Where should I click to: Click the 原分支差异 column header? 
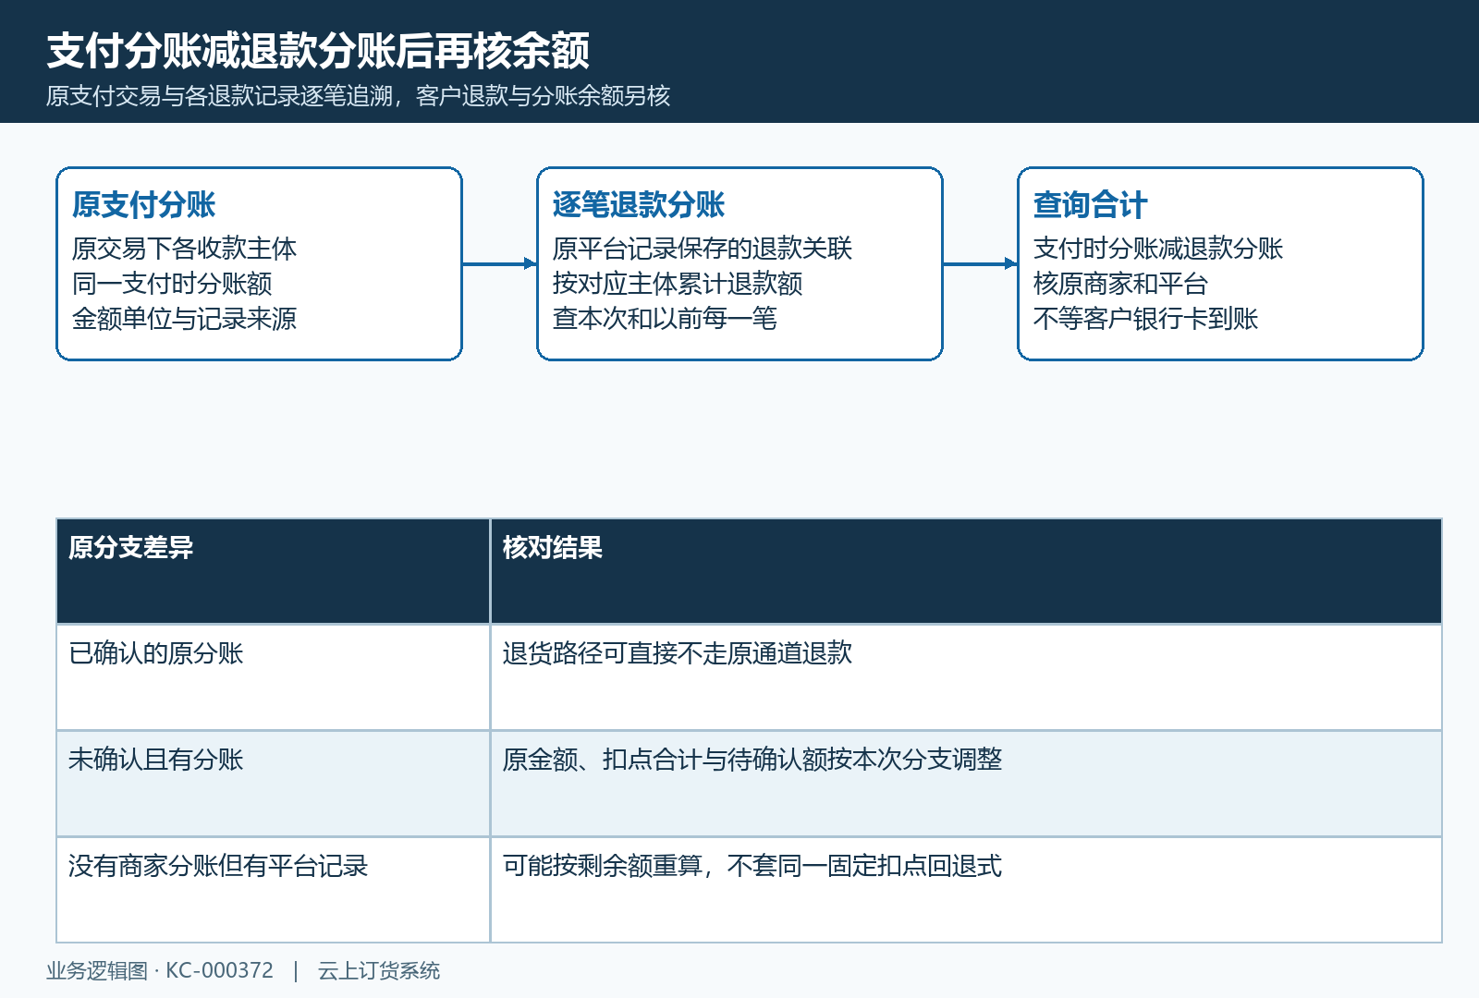tap(274, 571)
